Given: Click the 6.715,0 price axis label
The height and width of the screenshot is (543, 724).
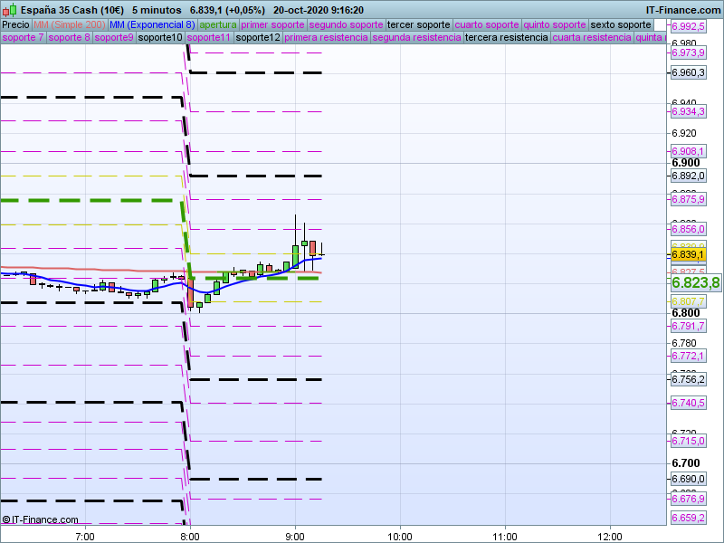Looking at the screenshot, I should point(688,441).
